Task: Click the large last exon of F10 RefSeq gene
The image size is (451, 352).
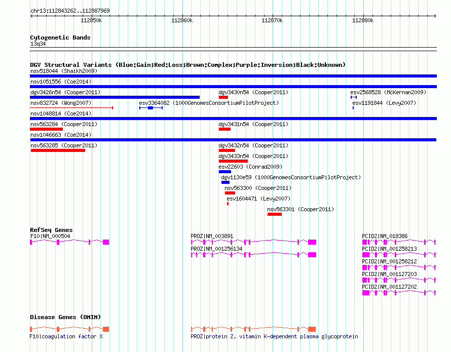Action: coord(106,242)
